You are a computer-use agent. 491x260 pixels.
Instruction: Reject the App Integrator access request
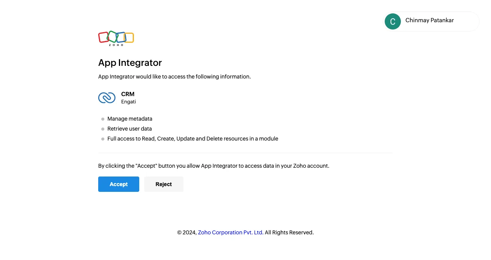pyautogui.click(x=164, y=184)
